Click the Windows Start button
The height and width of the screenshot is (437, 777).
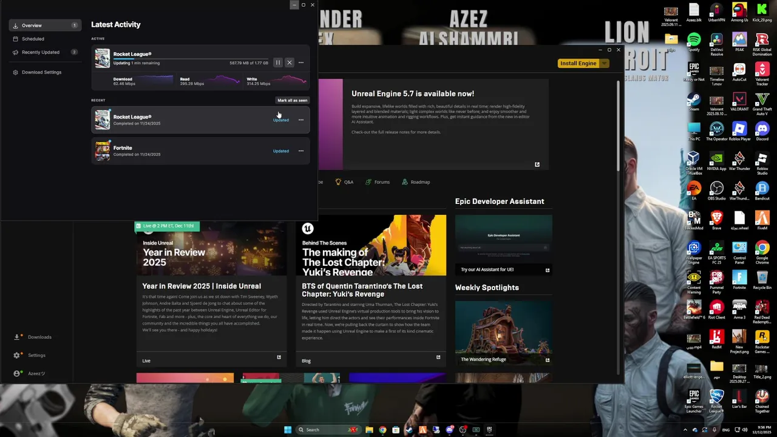(x=288, y=430)
